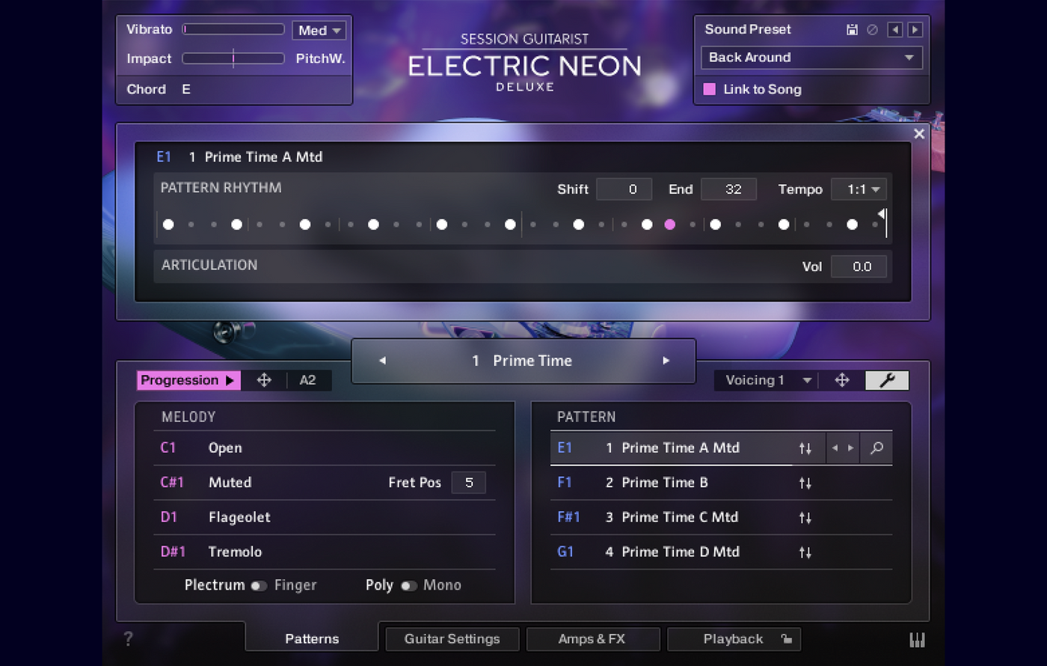Select pattern F#1 Prime Time C Mtd

pos(721,517)
